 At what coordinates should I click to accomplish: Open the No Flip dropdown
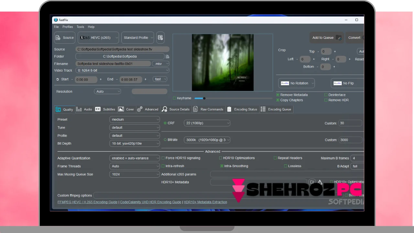pos(347,83)
